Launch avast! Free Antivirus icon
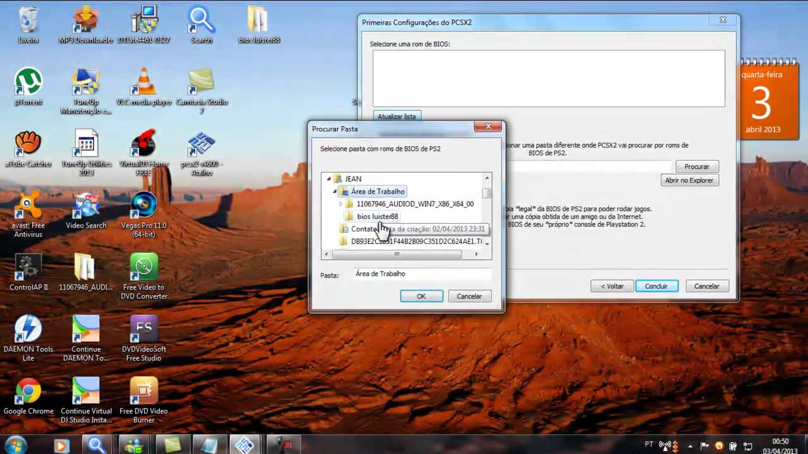Image resolution: width=808 pixels, height=454 pixels. tap(28, 215)
